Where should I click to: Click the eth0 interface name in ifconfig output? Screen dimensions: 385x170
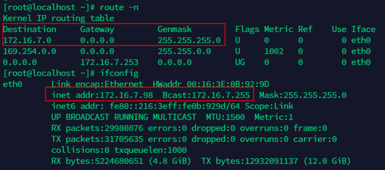tap(12, 84)
